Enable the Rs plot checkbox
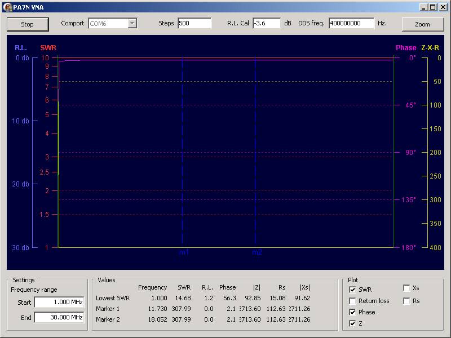This screenshot has width=451, height=338. 407,301
